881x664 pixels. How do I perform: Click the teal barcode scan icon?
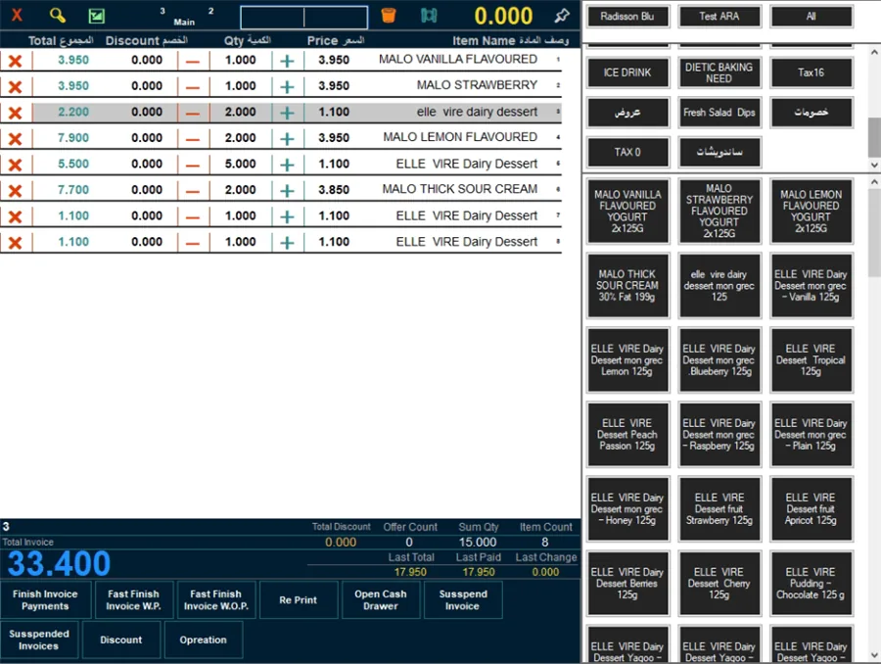coord(429,16)
